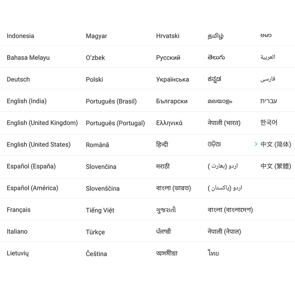Pick Ελληνικά language entry
Image resolution: width=295 pixels, height=295 pixels.
(x=169, y=123)
